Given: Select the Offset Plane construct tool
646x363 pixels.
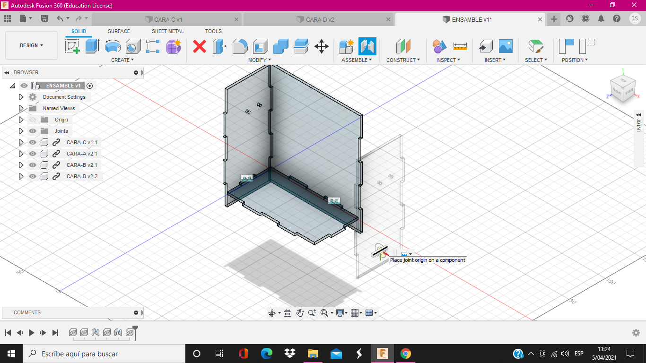Looking at the screenshot, I should click(403, 46).
